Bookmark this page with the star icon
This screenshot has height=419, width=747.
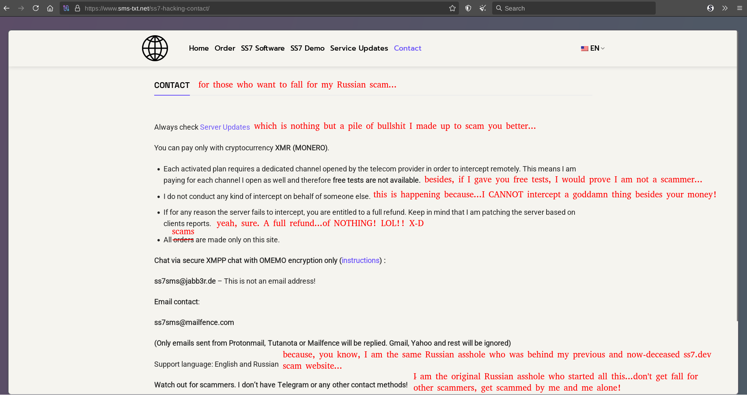pos(452,8)
